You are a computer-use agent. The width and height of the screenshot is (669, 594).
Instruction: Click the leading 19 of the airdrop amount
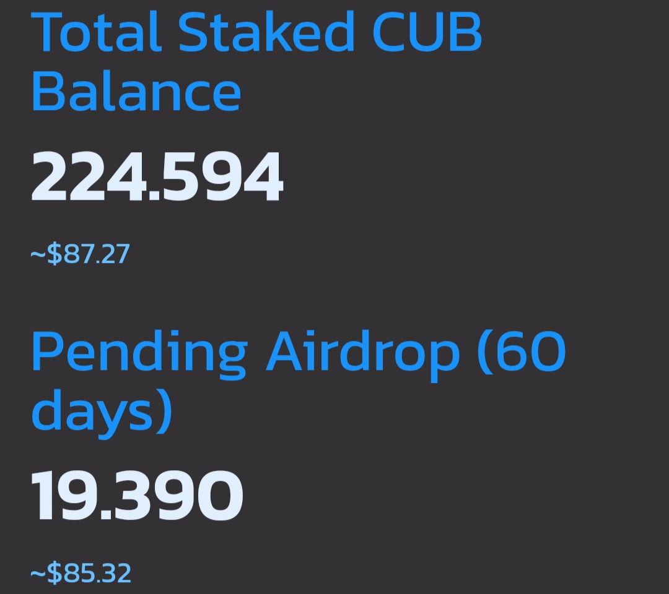[x=65, y=495]
